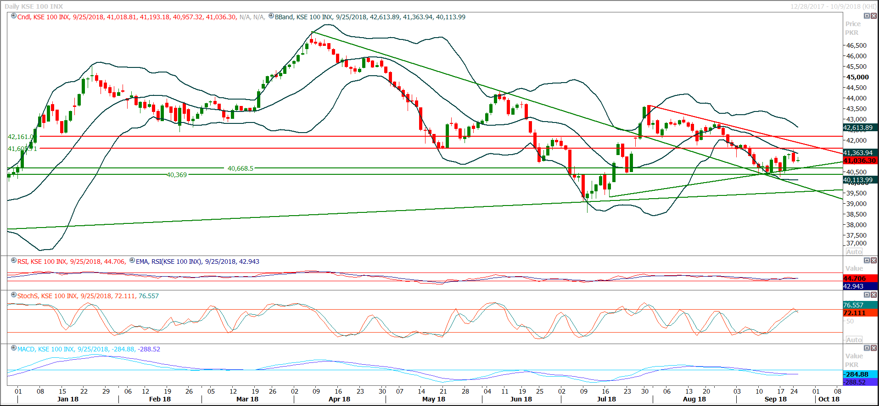The width and height of the screenshot is (879, 406).
Task: Close the MACD pane
Action: click(x=874, y=348)
